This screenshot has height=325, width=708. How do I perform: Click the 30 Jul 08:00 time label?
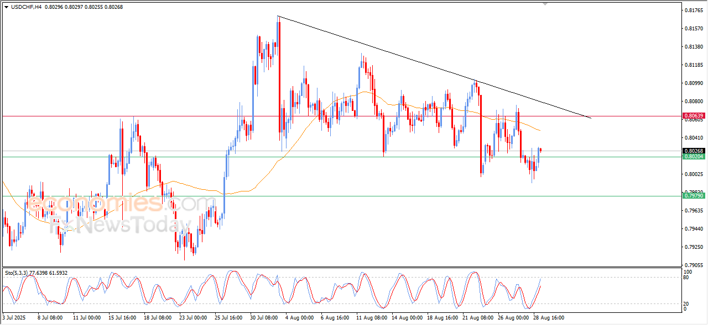tap(264, 318)
